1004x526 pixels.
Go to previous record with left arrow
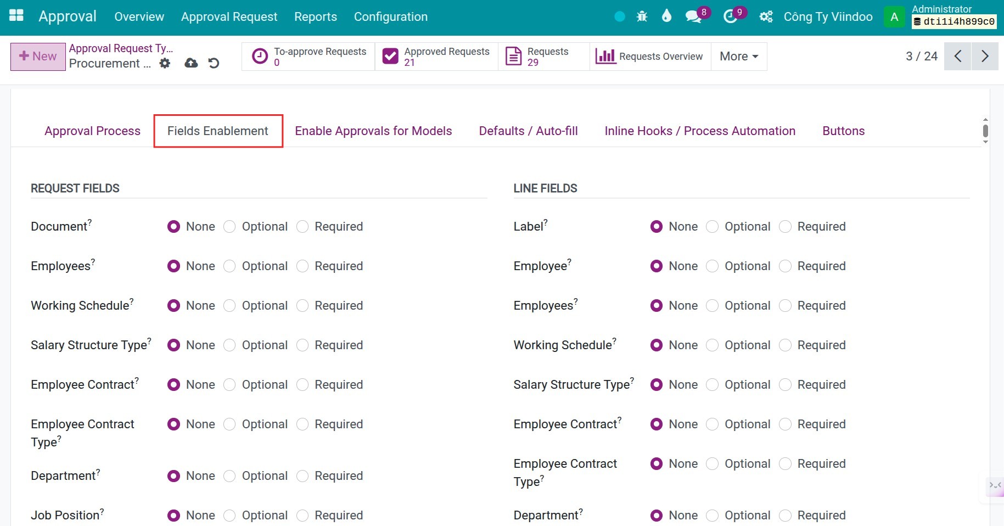[958, 56]
